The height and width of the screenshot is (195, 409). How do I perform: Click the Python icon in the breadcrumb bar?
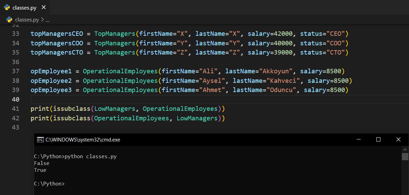tap(10, 20)
